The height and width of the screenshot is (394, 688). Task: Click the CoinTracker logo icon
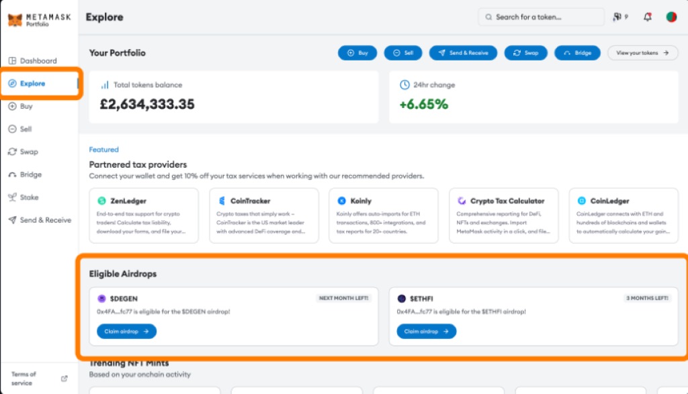(222, 201)
